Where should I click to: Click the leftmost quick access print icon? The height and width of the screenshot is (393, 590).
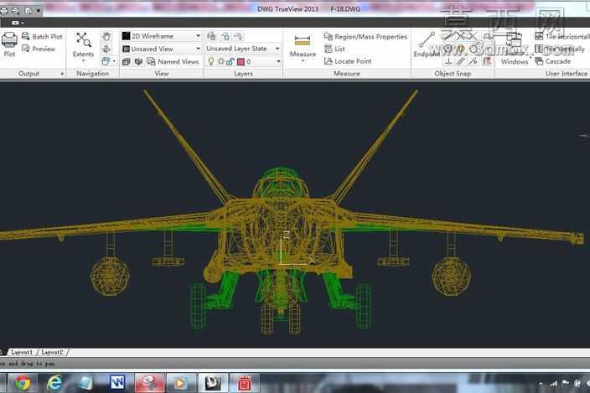click(3, 11)
